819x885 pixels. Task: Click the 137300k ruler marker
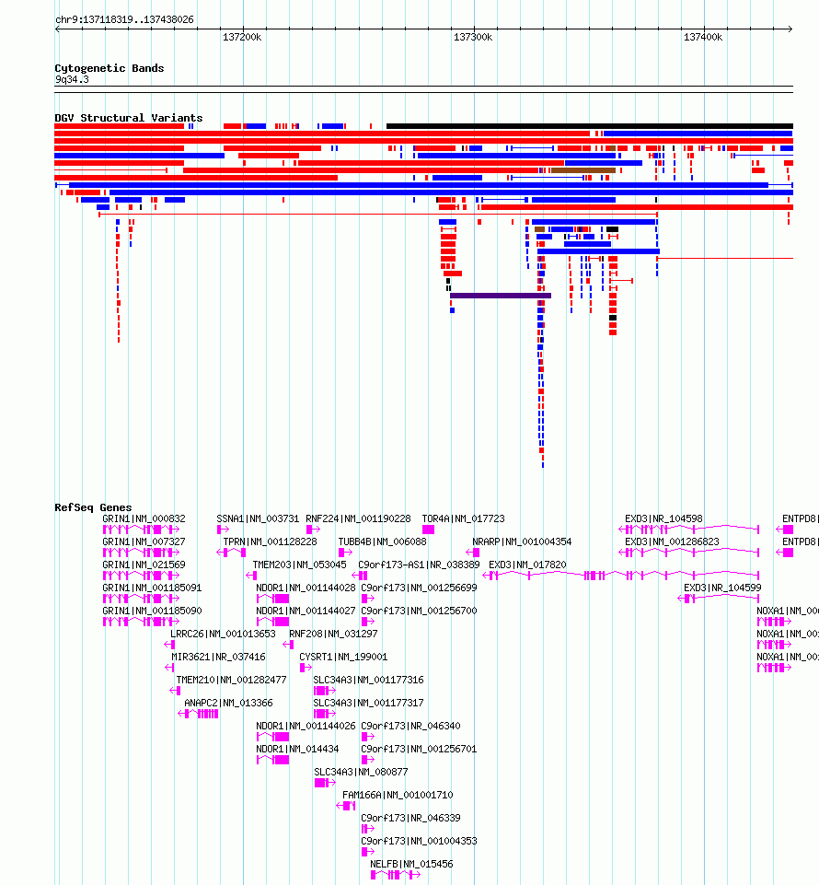point(473,37)
